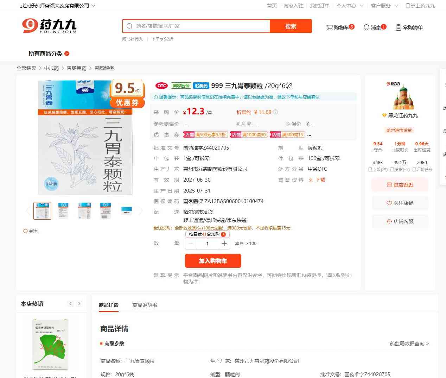
Task: Open the message bell notifications
Action: click(x=366, y=27)
